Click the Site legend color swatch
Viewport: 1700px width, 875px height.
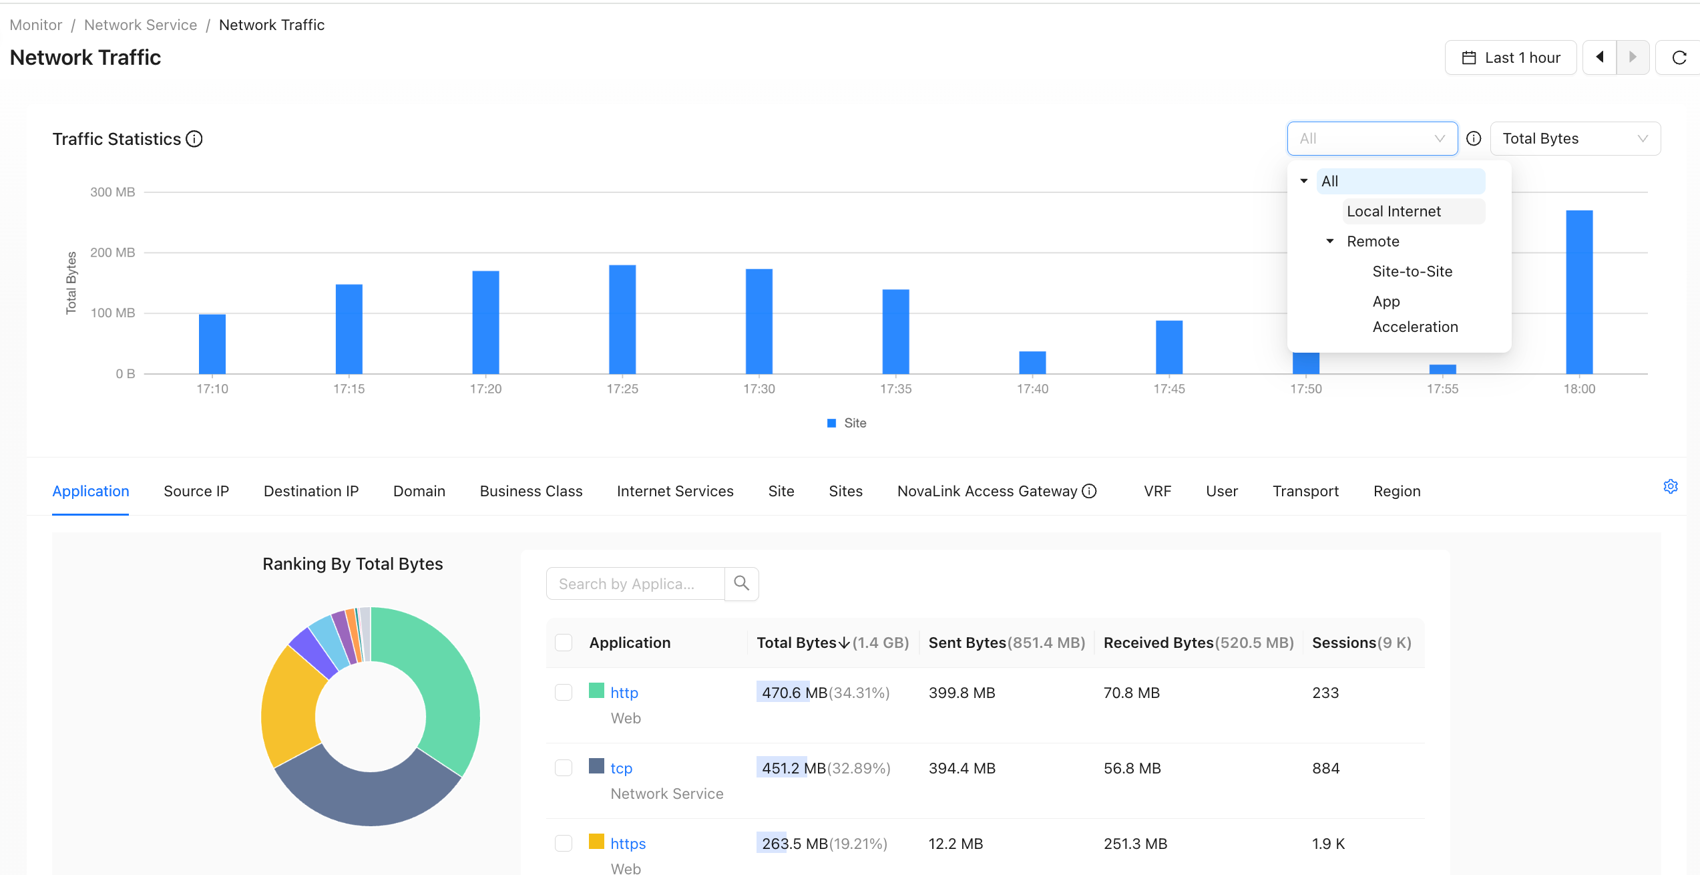(x=831, y=423)
